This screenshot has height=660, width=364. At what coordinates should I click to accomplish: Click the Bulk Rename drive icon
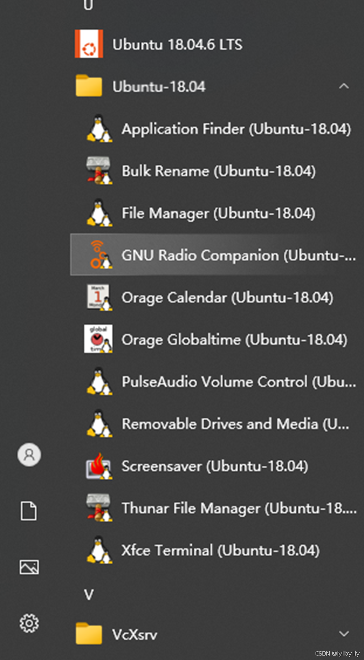tap(99, 171)
